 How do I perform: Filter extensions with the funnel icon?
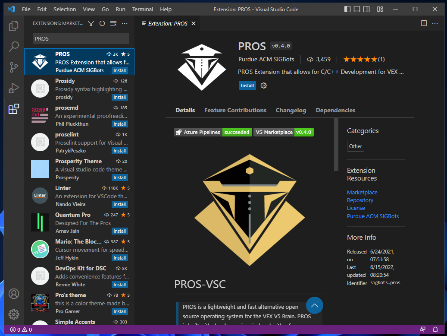pyautogui.click(x=91, y=23)
